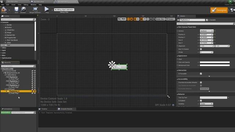Select Button in the palette
Image resolution: width=235 pixels, height=132 pixels.
point(9,27)
